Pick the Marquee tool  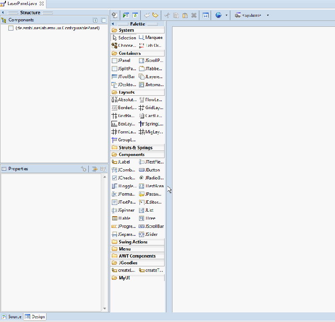click(x=150, y=37)
